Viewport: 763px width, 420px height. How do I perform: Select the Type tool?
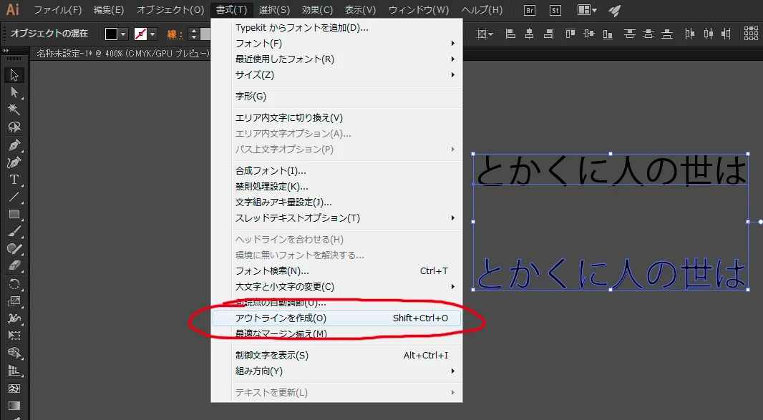pyautogui.click(x=14, y=180)
